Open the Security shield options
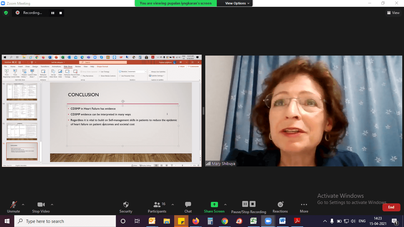 click(x=126, y=207)
